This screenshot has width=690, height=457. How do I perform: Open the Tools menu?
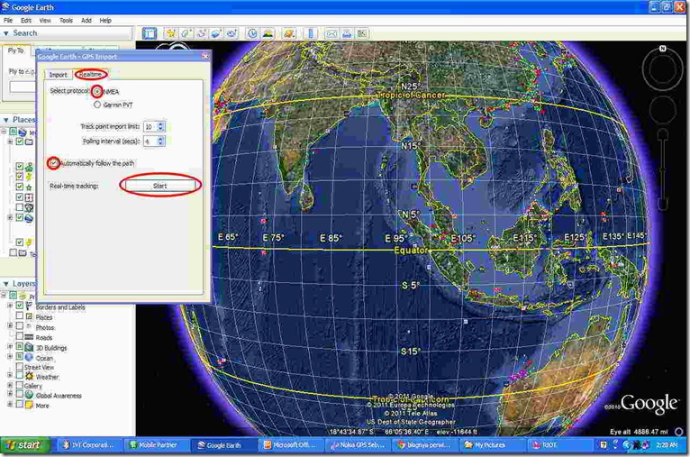66,20
